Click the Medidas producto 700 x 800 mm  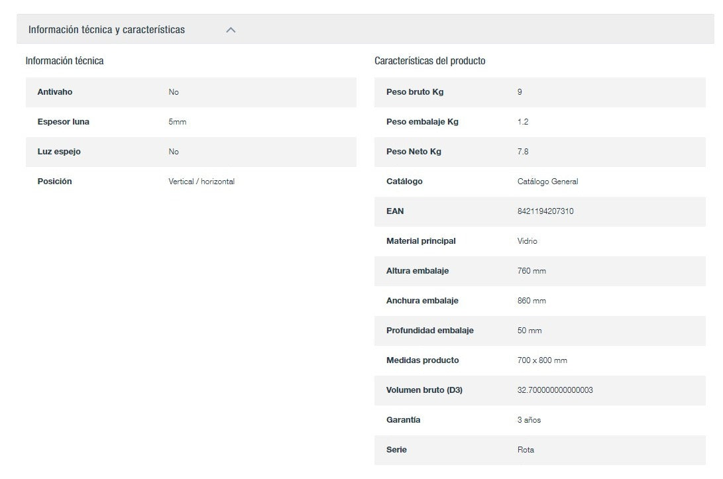pyautogui.click(x=541, y=360)
